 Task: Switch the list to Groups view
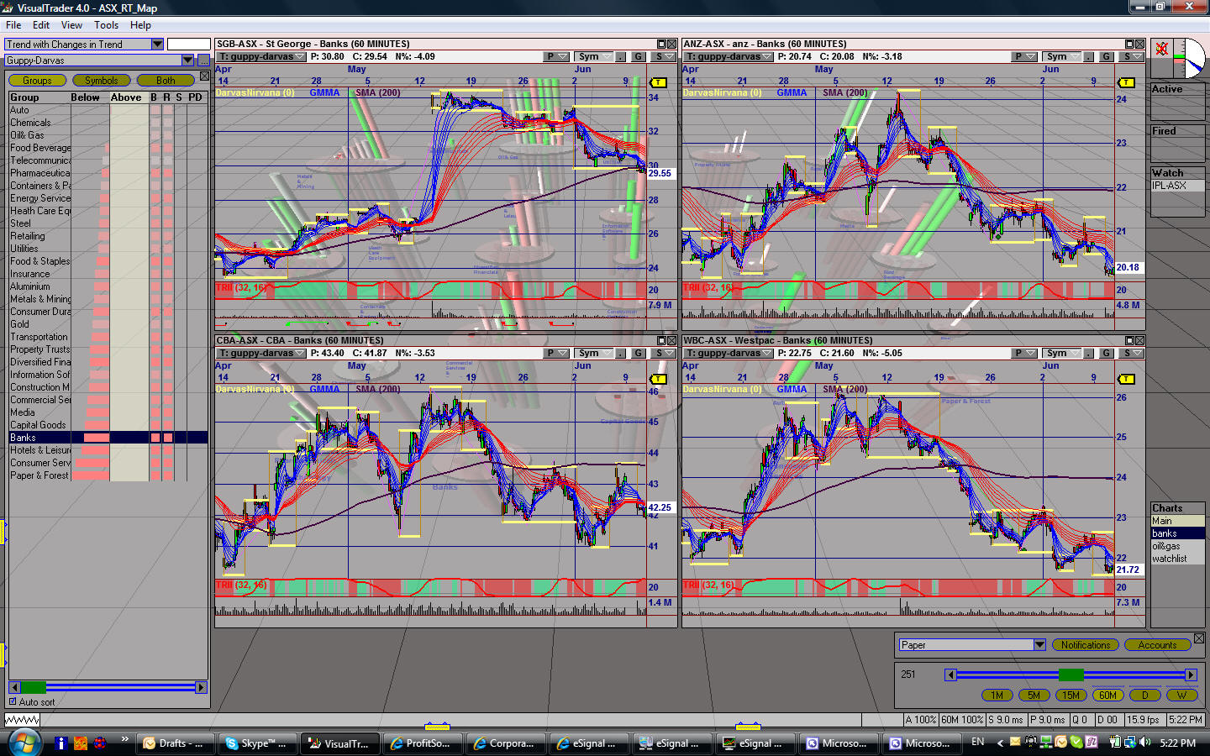pos(37,81)
